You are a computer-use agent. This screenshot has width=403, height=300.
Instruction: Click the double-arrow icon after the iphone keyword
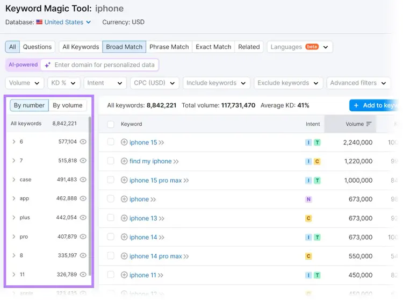(x=153, y=199)
